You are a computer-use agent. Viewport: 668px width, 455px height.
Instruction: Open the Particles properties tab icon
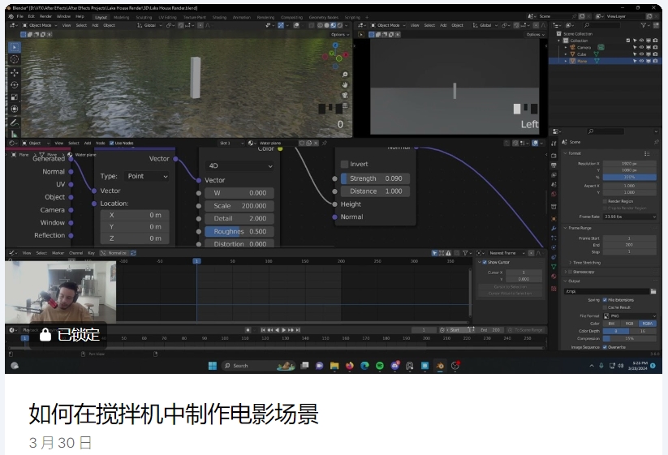[x=554, y=238]
